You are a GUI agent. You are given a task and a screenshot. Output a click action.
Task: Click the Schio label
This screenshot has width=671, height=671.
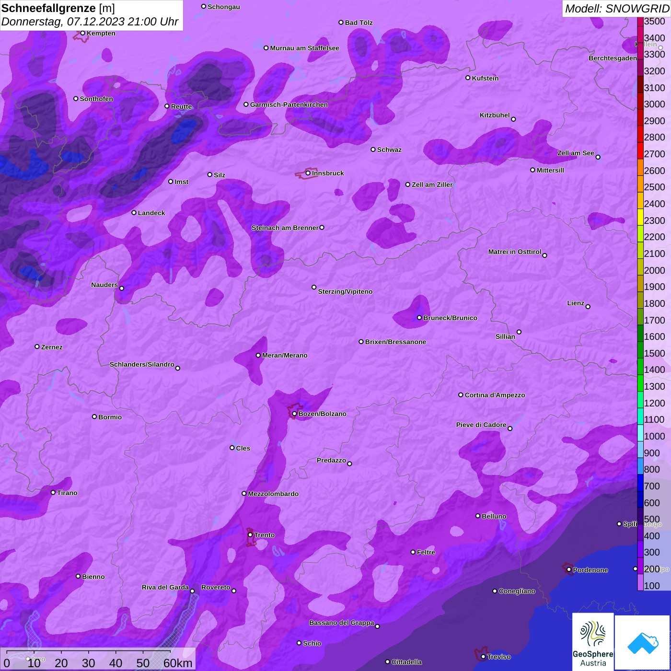click(x=312, y=643)
